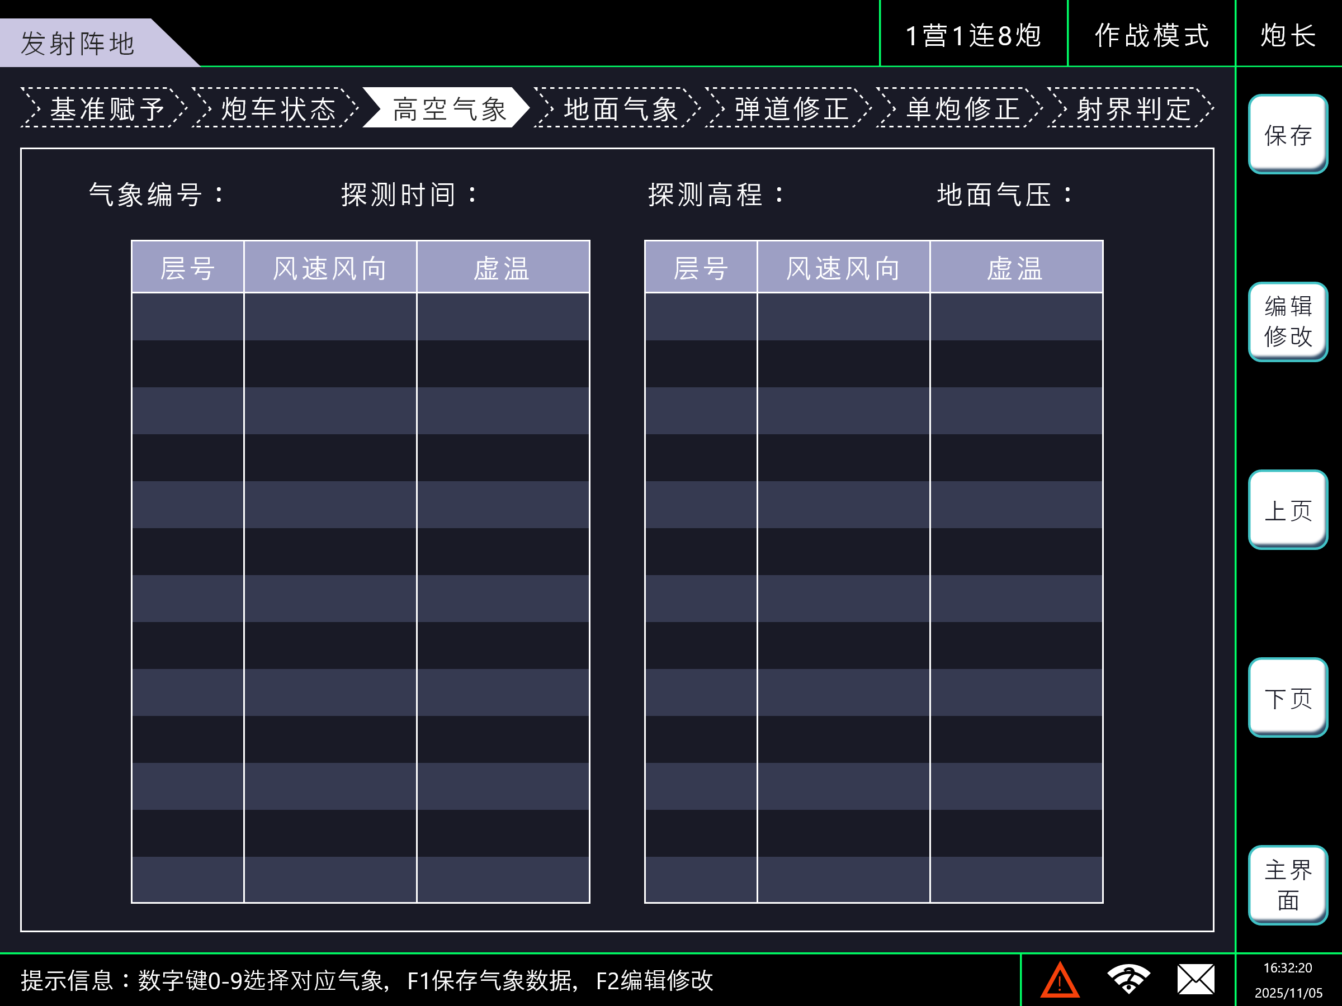The image size is (1342, 1006).
Task: Click the 作战模式 header item
Action: 1151,35
